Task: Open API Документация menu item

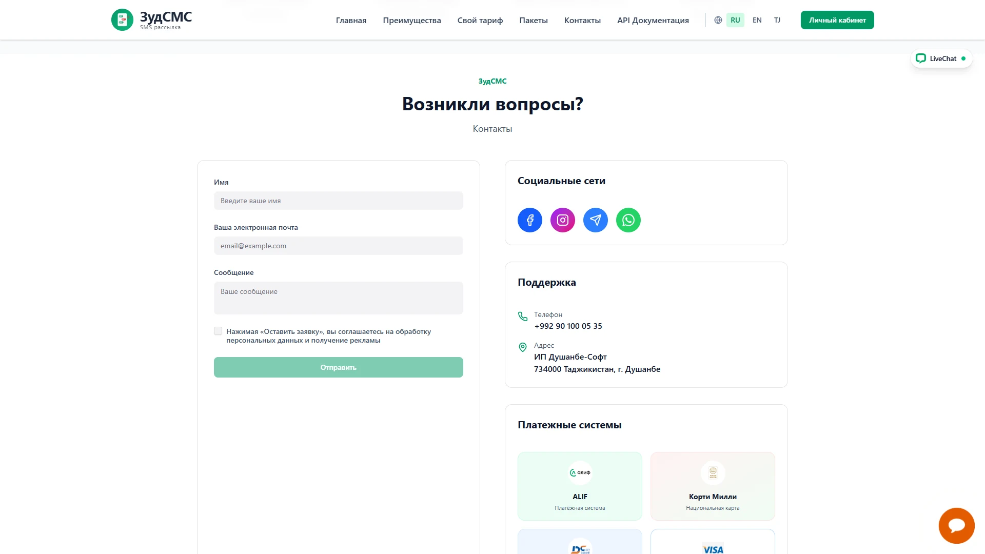Action: [x=653, y=21]
